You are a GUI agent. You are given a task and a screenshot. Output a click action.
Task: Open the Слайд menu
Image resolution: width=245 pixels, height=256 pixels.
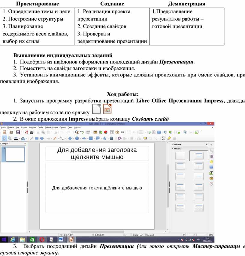point(41,127)
